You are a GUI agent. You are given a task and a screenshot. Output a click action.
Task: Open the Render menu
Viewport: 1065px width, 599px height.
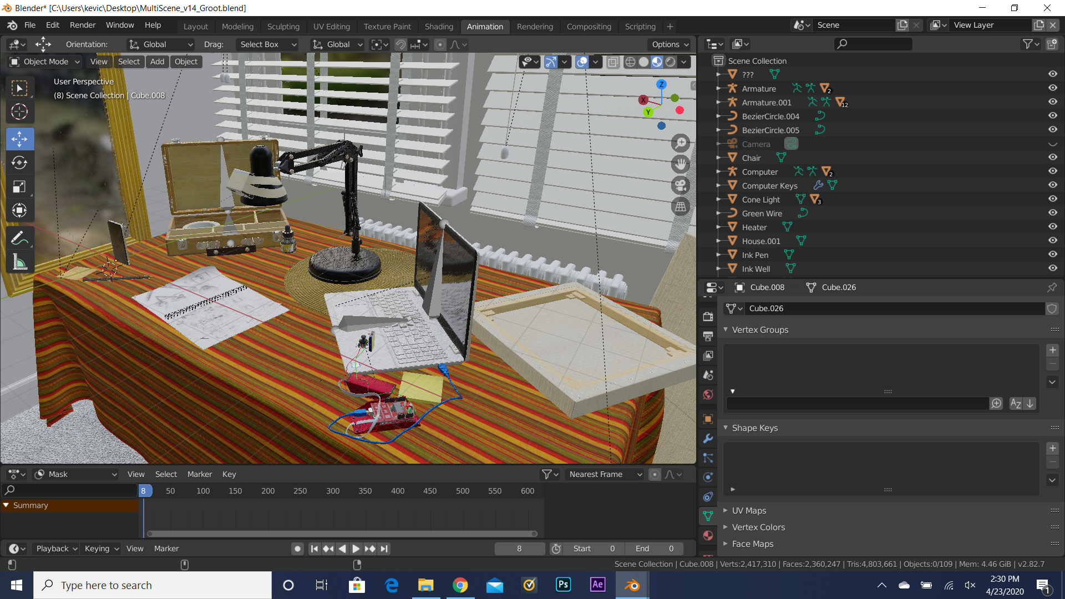83,25
